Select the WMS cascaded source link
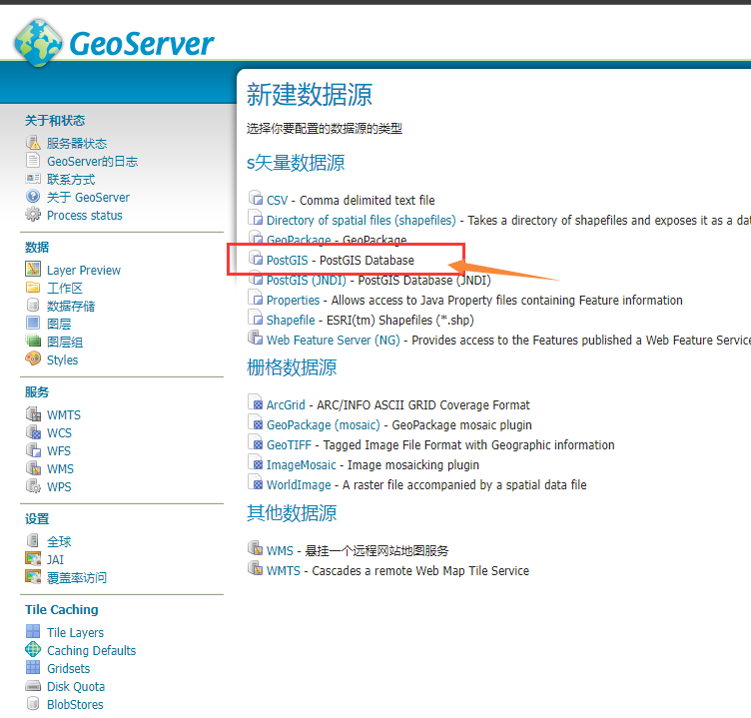The height and width of the screenshot is (718, 751). point(280,551)
